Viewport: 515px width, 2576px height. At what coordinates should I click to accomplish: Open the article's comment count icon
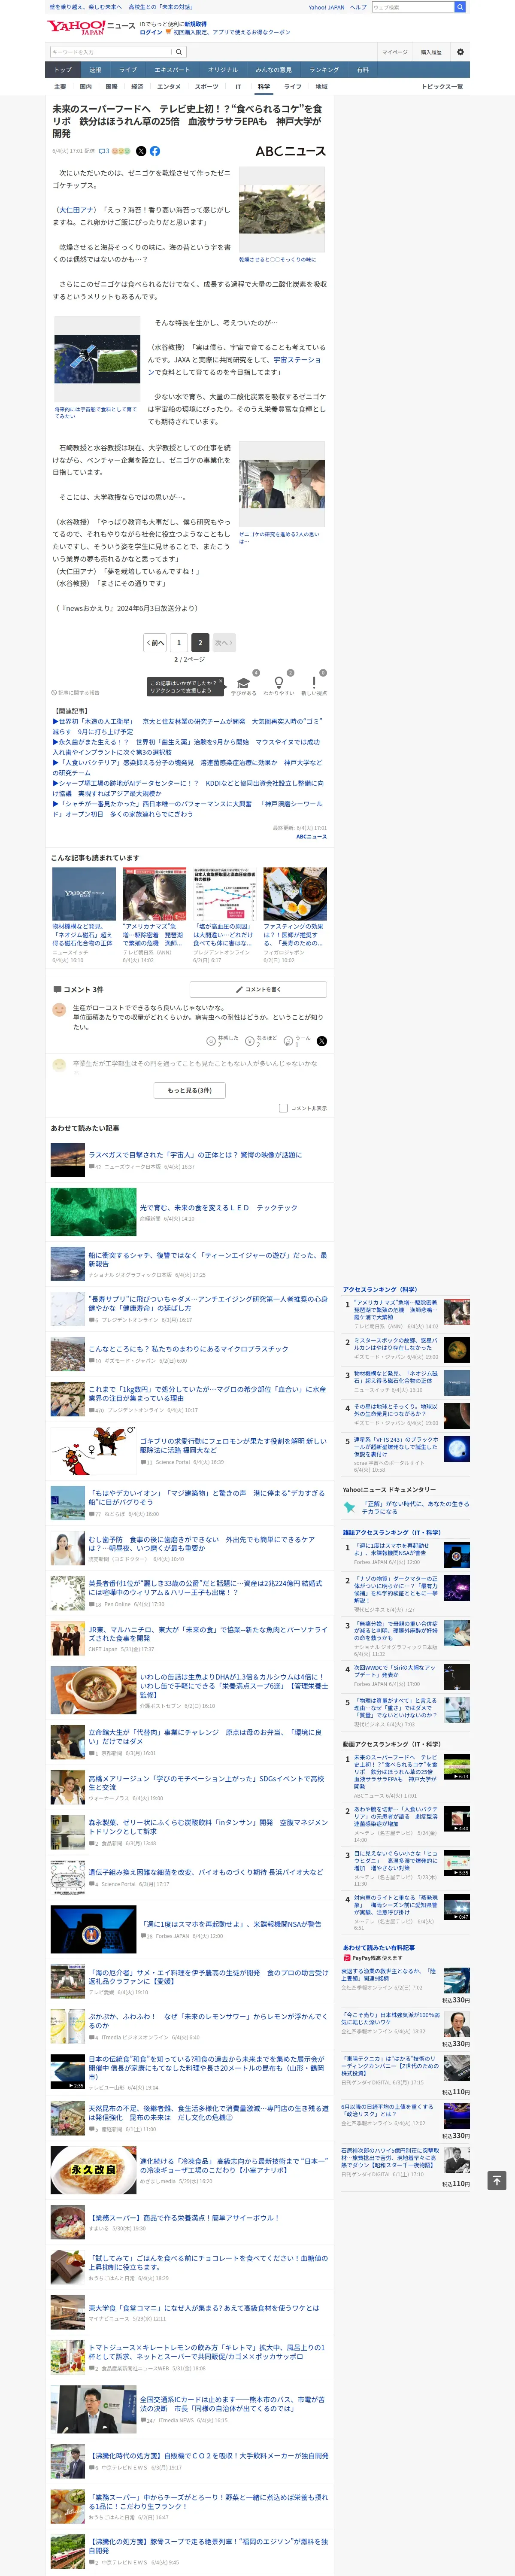pos(104,151)
